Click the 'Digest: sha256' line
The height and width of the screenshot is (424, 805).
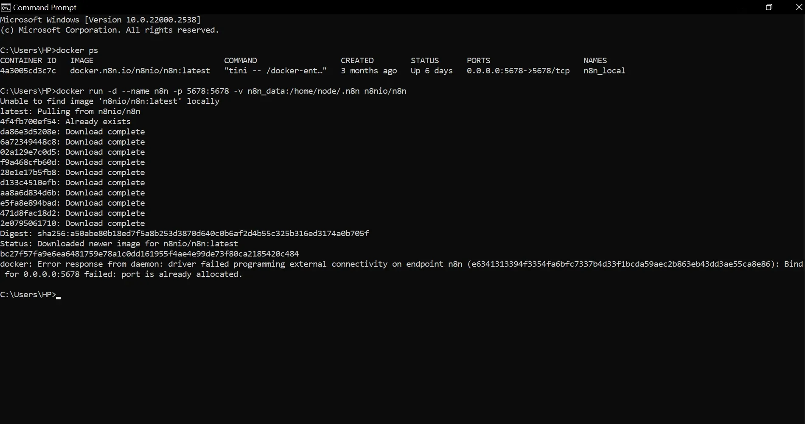coord(185,234)
